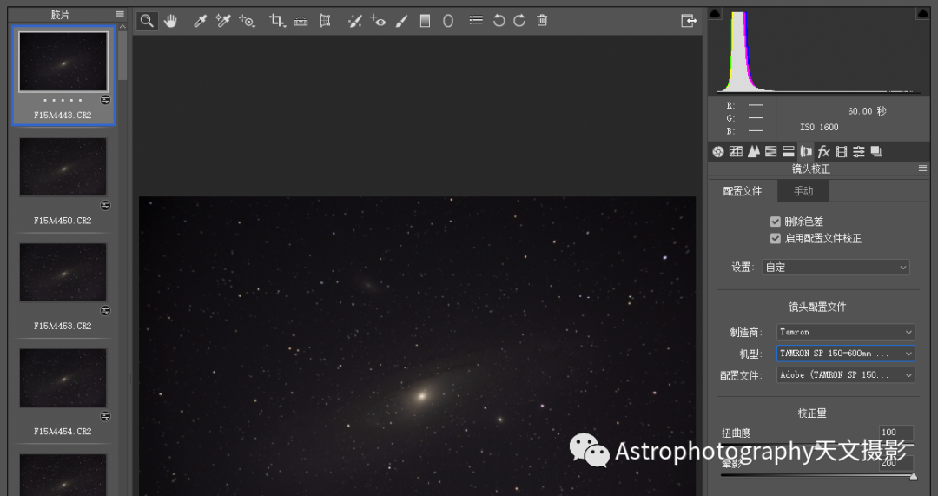Open the Camera Calibration panel icon
Image resolution: width=938 pixels, height=496 pixels.
(x=842, y=152)
